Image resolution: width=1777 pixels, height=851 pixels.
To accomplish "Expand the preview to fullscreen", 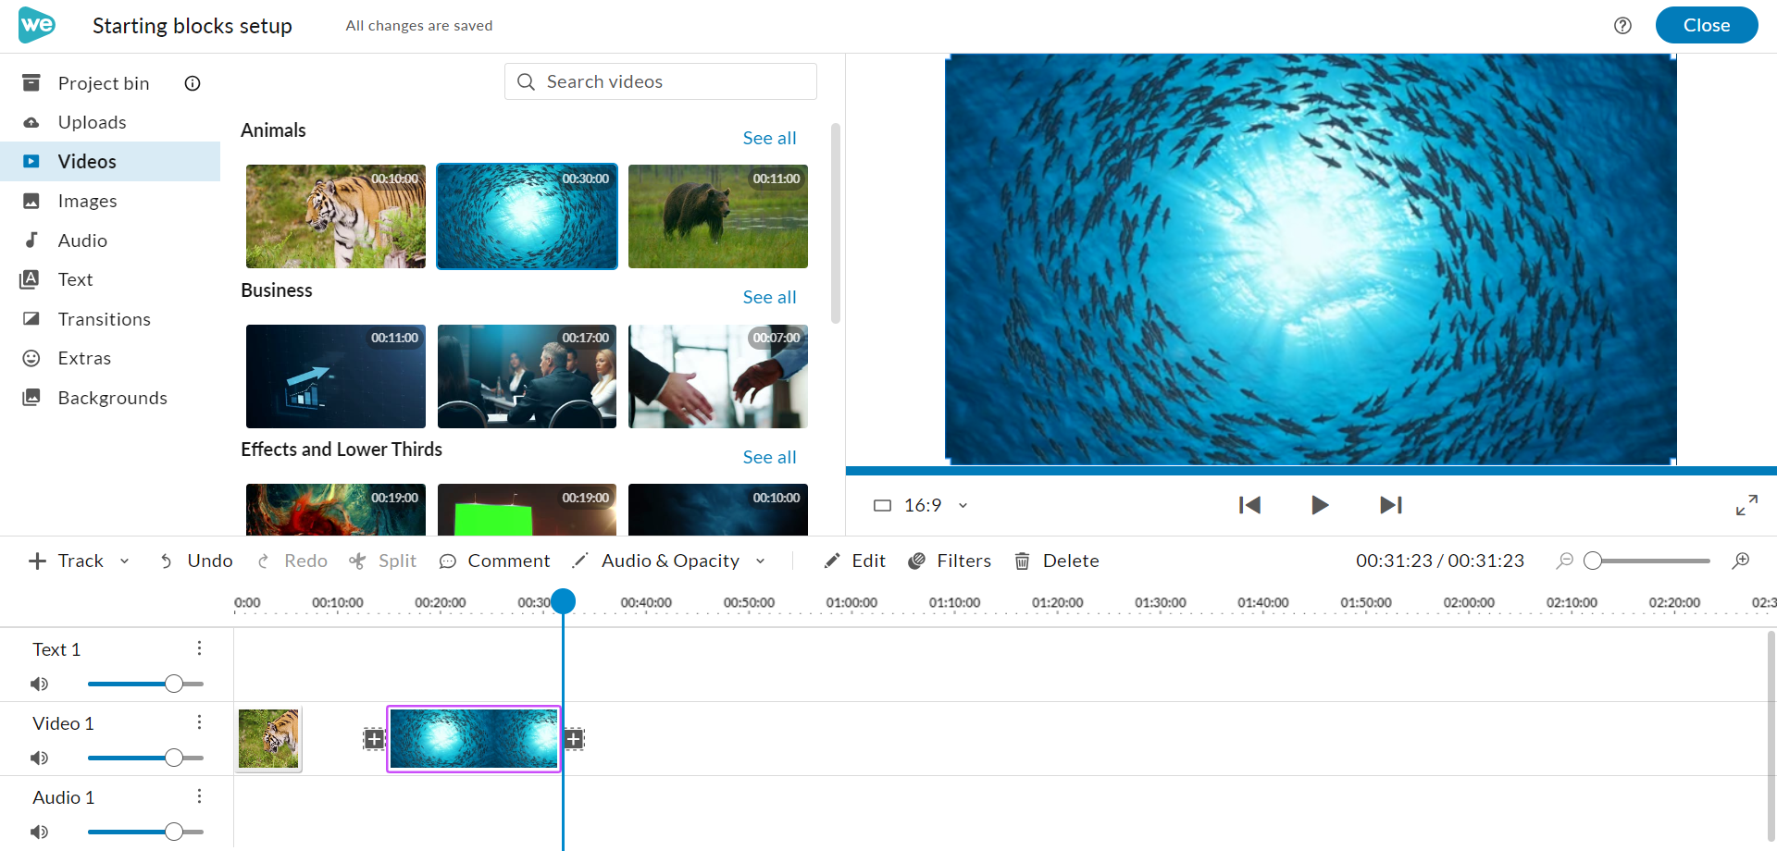I will [x=1747, y=505].
